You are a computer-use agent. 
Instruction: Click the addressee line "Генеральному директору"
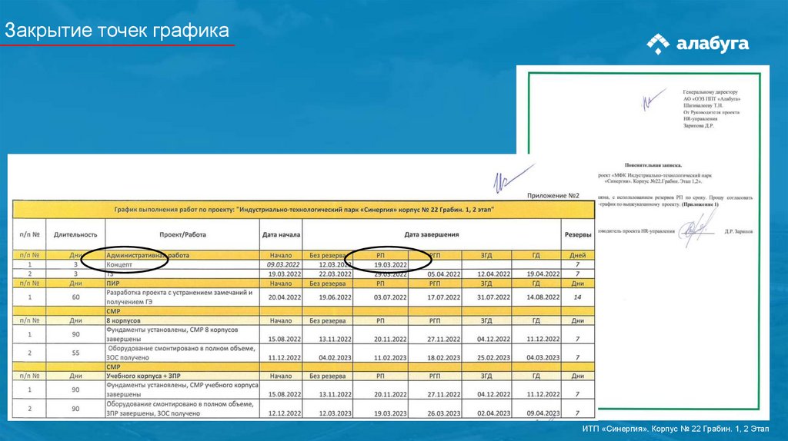pyautogui.click(x=710, y=92)
